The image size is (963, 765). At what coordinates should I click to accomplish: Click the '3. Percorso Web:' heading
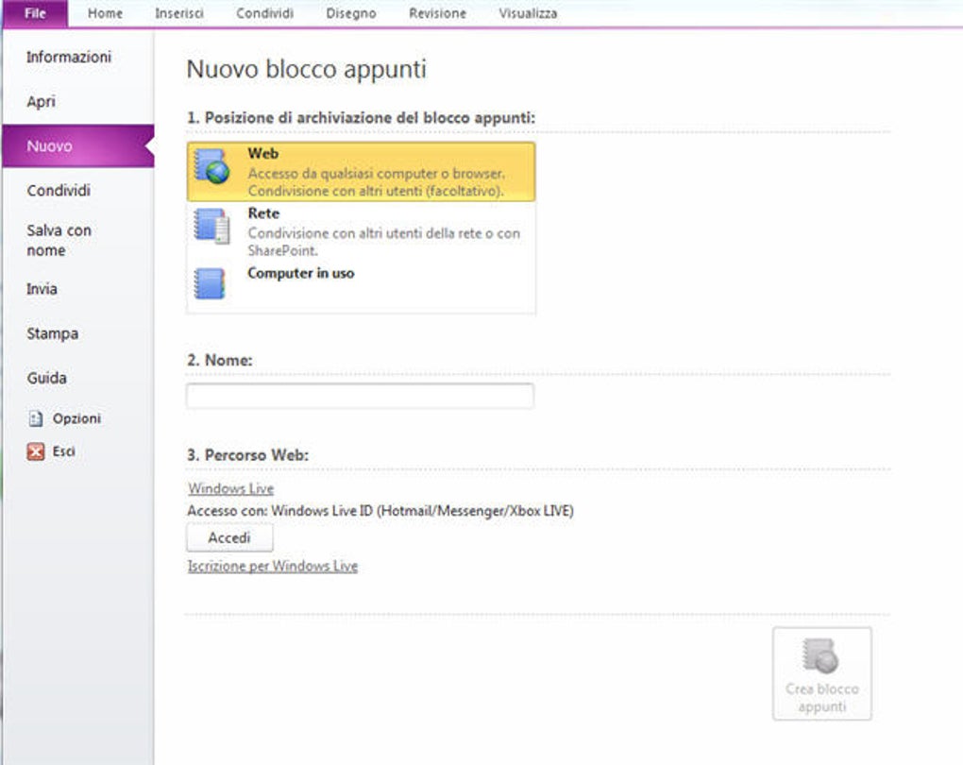pos(248,454)
